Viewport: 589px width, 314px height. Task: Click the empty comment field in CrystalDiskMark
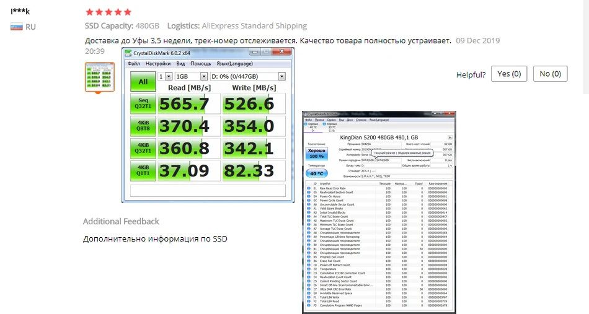click(208, 191)
